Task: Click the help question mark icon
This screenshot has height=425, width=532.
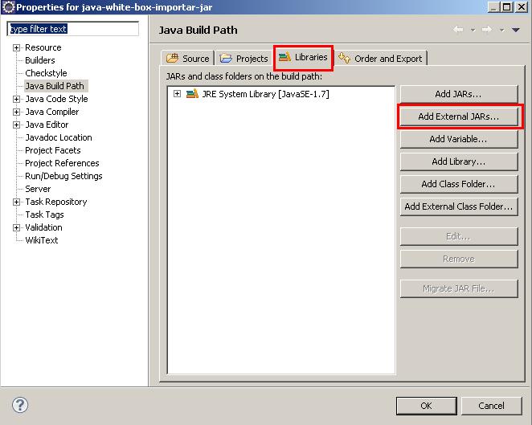Action: coord(20,405)
